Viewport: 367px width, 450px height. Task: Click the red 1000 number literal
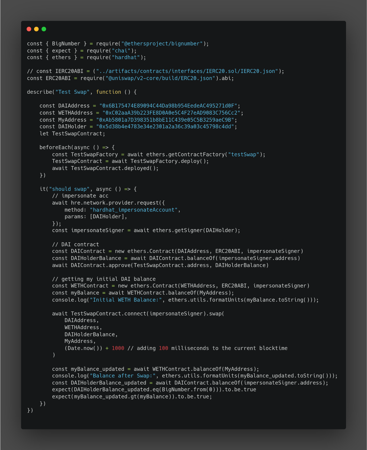point(118,348)
